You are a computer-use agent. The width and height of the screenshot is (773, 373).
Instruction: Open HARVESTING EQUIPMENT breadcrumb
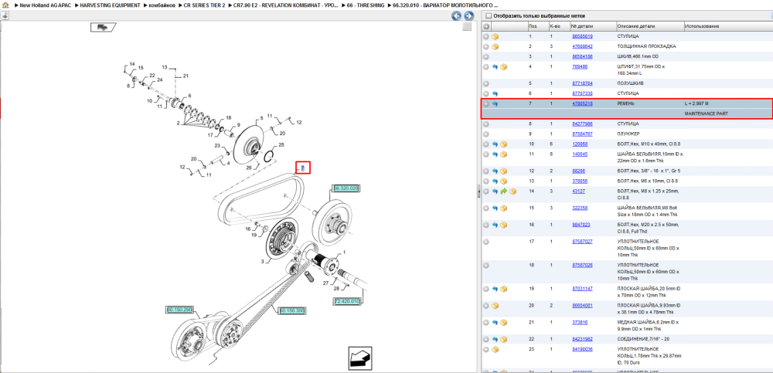point(111,5)
